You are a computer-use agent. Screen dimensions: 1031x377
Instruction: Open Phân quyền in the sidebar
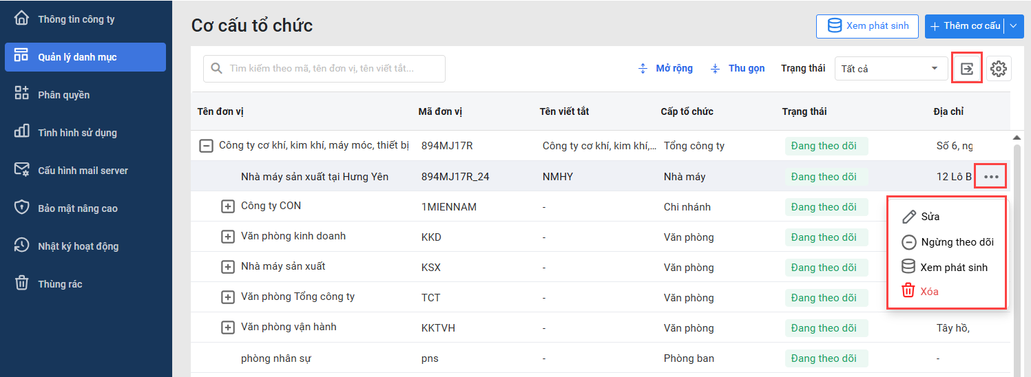[x=63, y=94]
